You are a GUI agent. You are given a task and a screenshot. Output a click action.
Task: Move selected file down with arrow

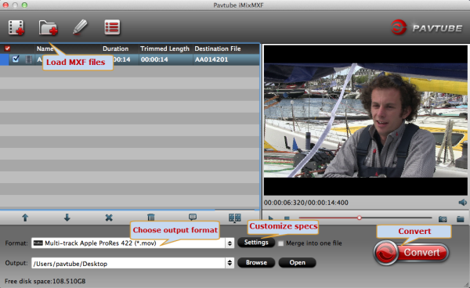point(67,218)
